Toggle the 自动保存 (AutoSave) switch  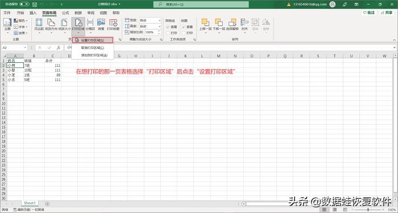click(x=24, y=5)
